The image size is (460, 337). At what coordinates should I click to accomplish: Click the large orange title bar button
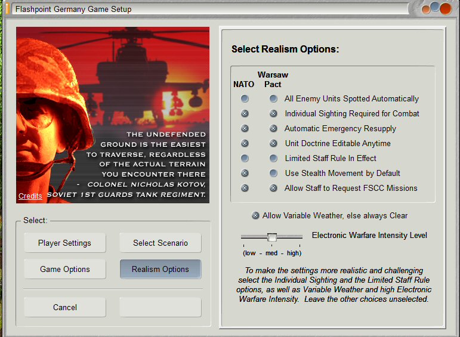[446, 8]
